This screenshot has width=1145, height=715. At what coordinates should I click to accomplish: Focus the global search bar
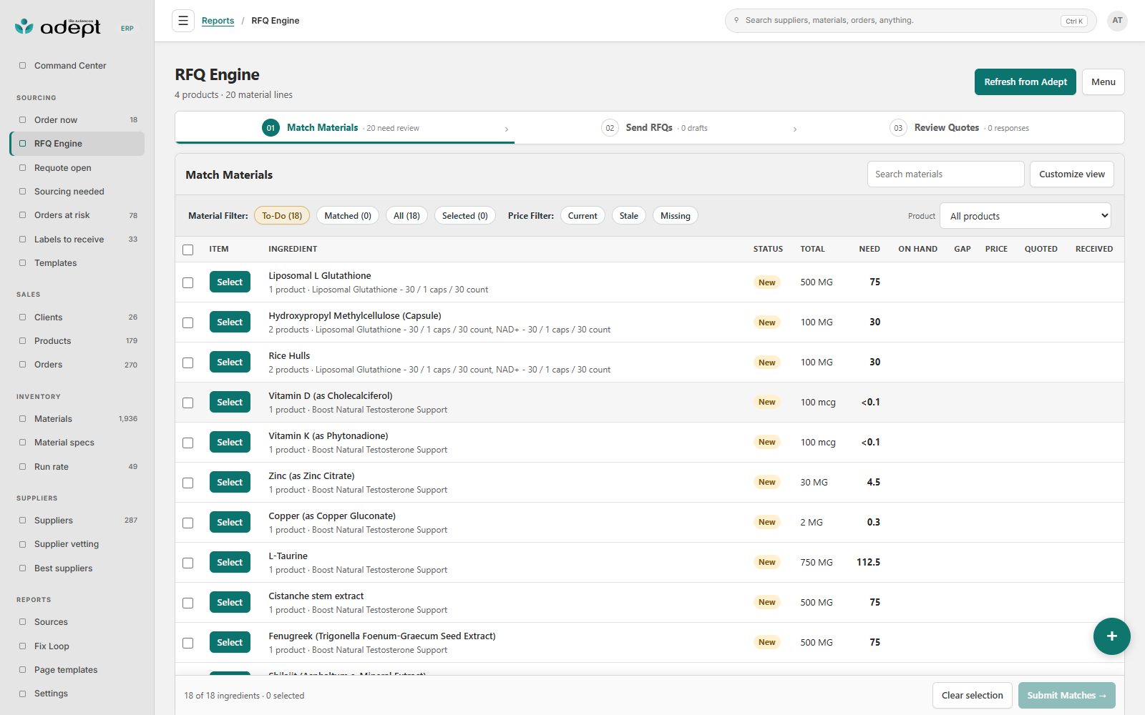(910, 21)
